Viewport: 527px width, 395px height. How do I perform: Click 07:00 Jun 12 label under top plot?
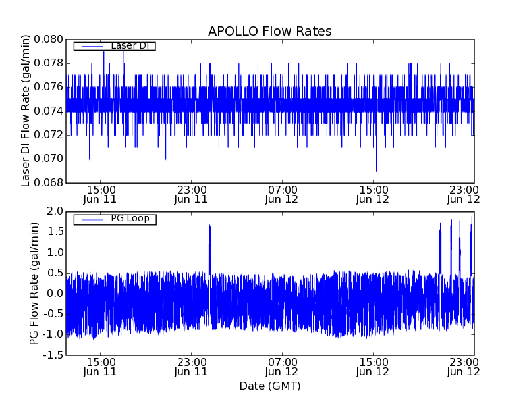tap(282, 195)
